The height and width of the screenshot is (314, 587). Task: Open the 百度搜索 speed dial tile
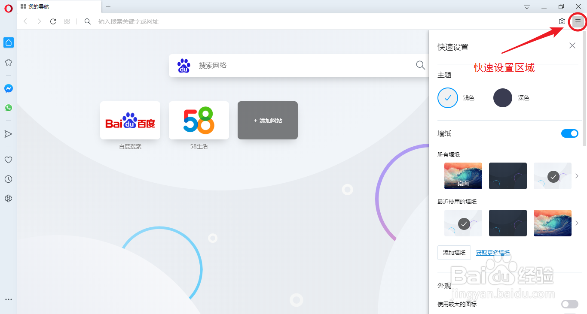coord(130,120)
